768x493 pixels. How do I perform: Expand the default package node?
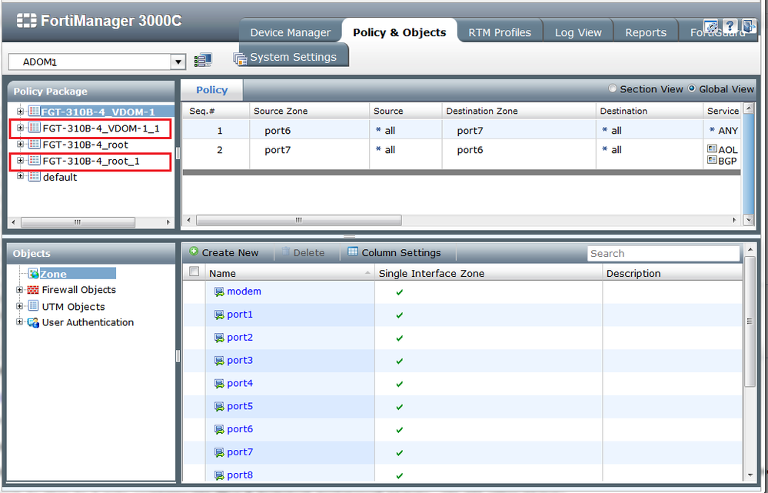tap(20, 176)
